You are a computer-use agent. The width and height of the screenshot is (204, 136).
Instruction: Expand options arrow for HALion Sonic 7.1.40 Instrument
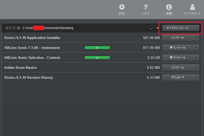click(196, 48)
